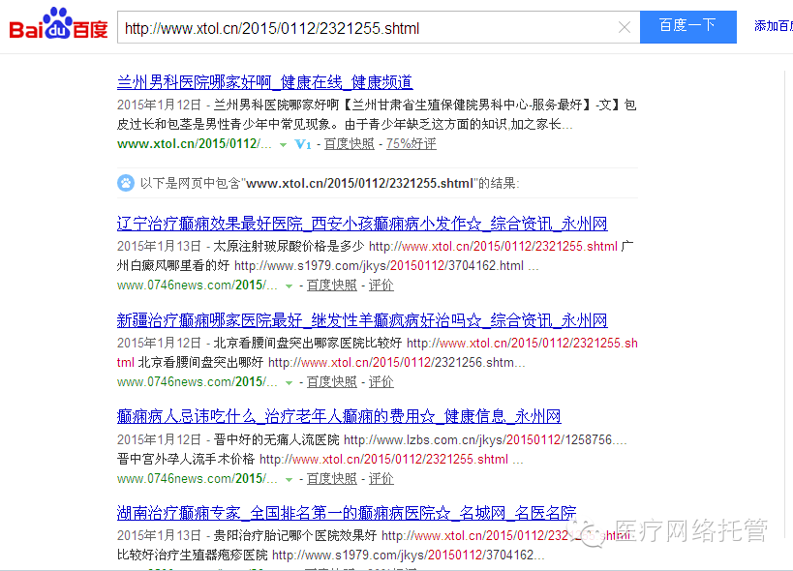The image size is (793, 571).
Task: Expand the dropdown arrow under 新疆治疗癫痫 result
Action: coord(289,383)
